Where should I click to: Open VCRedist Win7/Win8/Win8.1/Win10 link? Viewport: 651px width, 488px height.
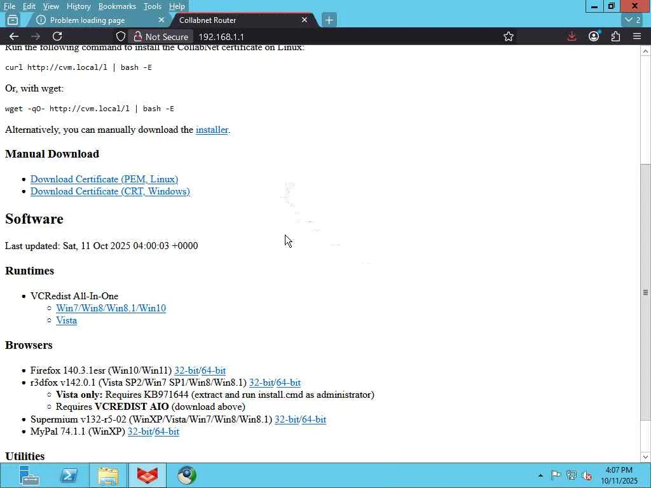click(x=111, y=308)
